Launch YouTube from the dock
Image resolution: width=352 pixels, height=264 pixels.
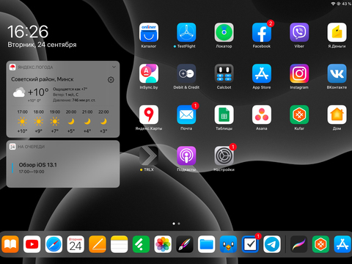click(x=32, y=244)
